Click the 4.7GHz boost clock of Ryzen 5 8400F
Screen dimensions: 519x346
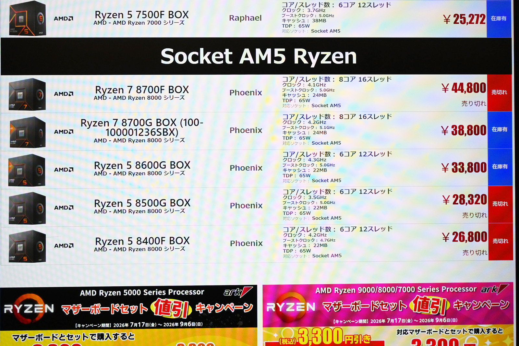click(328, 240)
